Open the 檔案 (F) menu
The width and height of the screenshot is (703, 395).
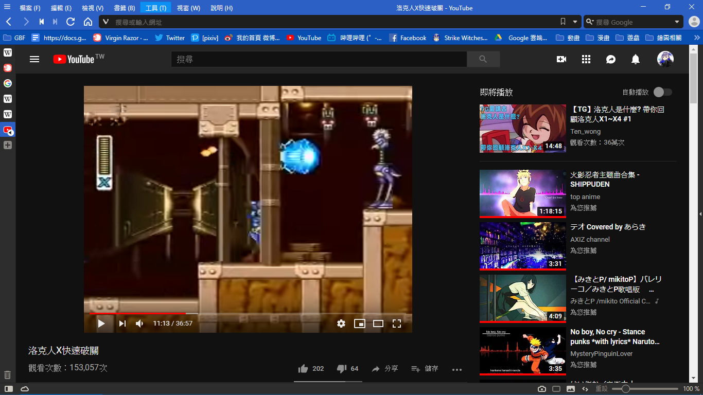point(30,8)
